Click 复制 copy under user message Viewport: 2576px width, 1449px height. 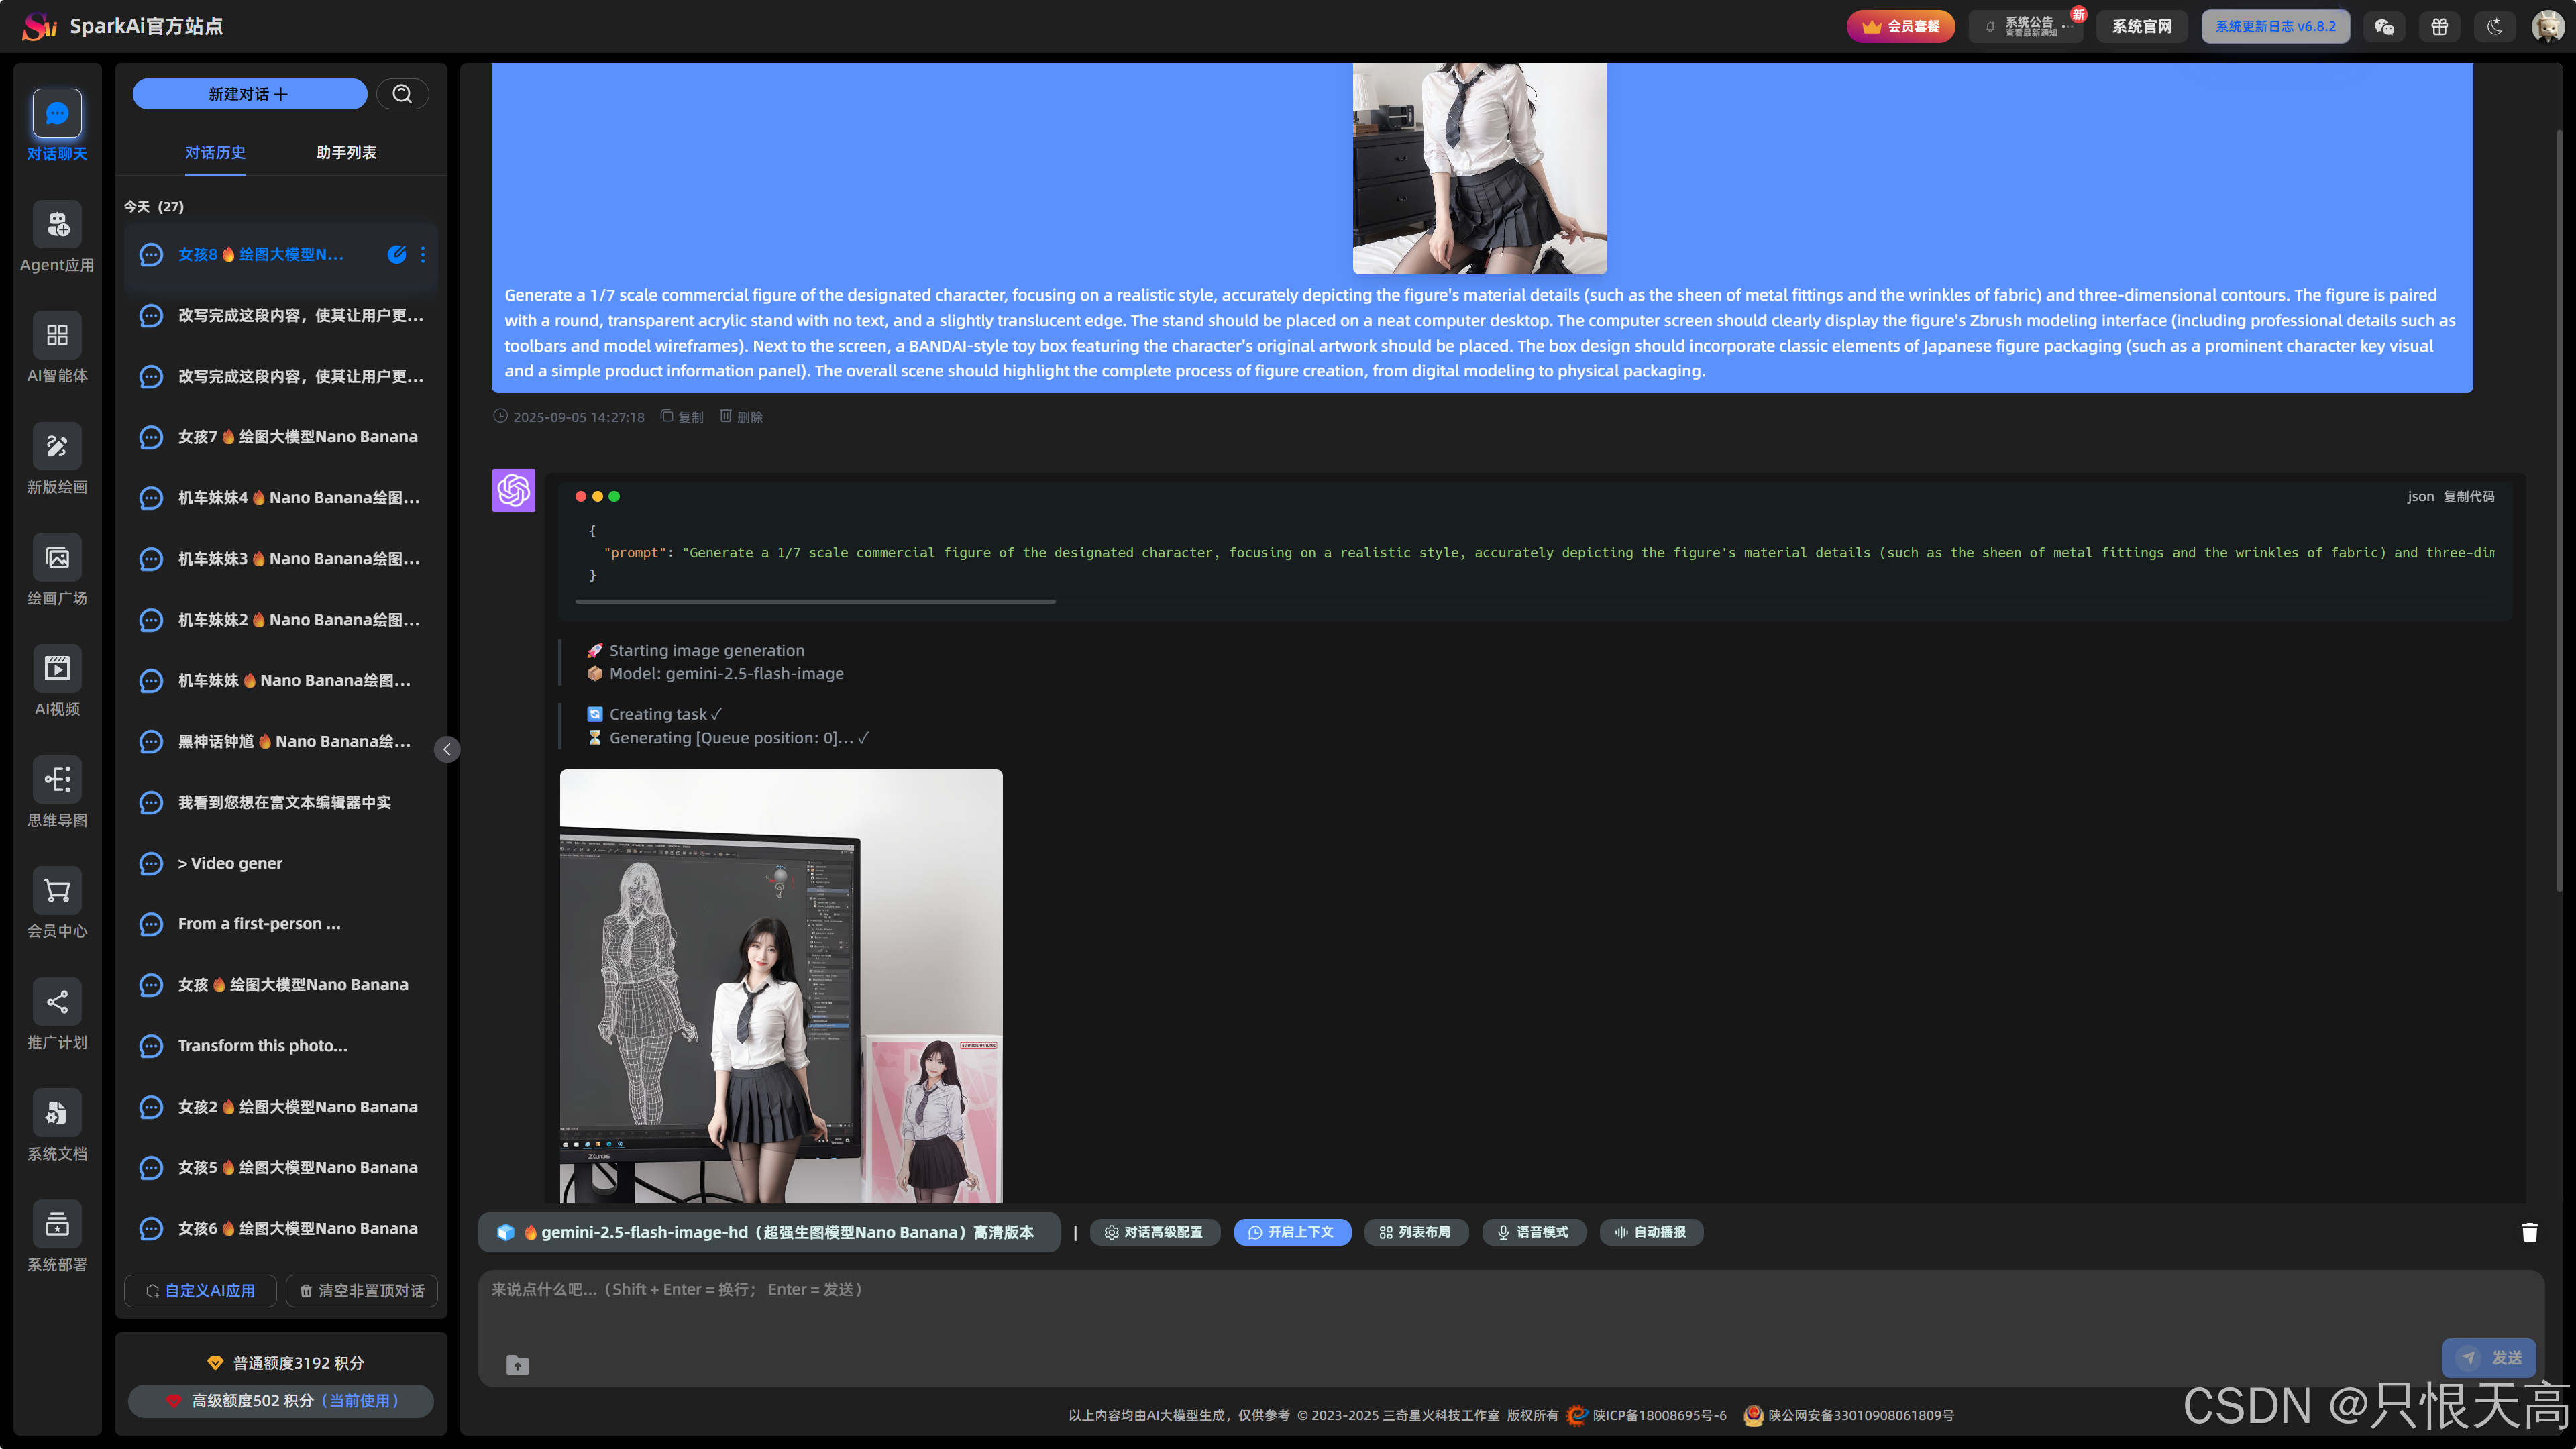tap(682, 417)
